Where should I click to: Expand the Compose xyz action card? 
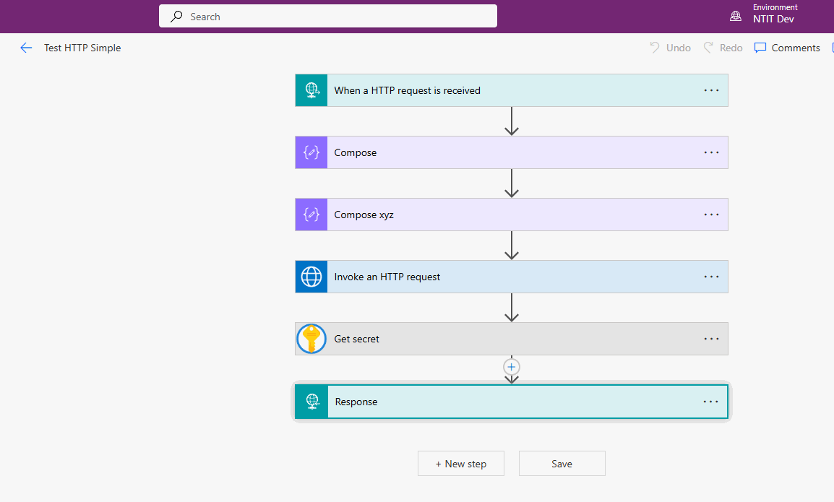coord(506,215)
